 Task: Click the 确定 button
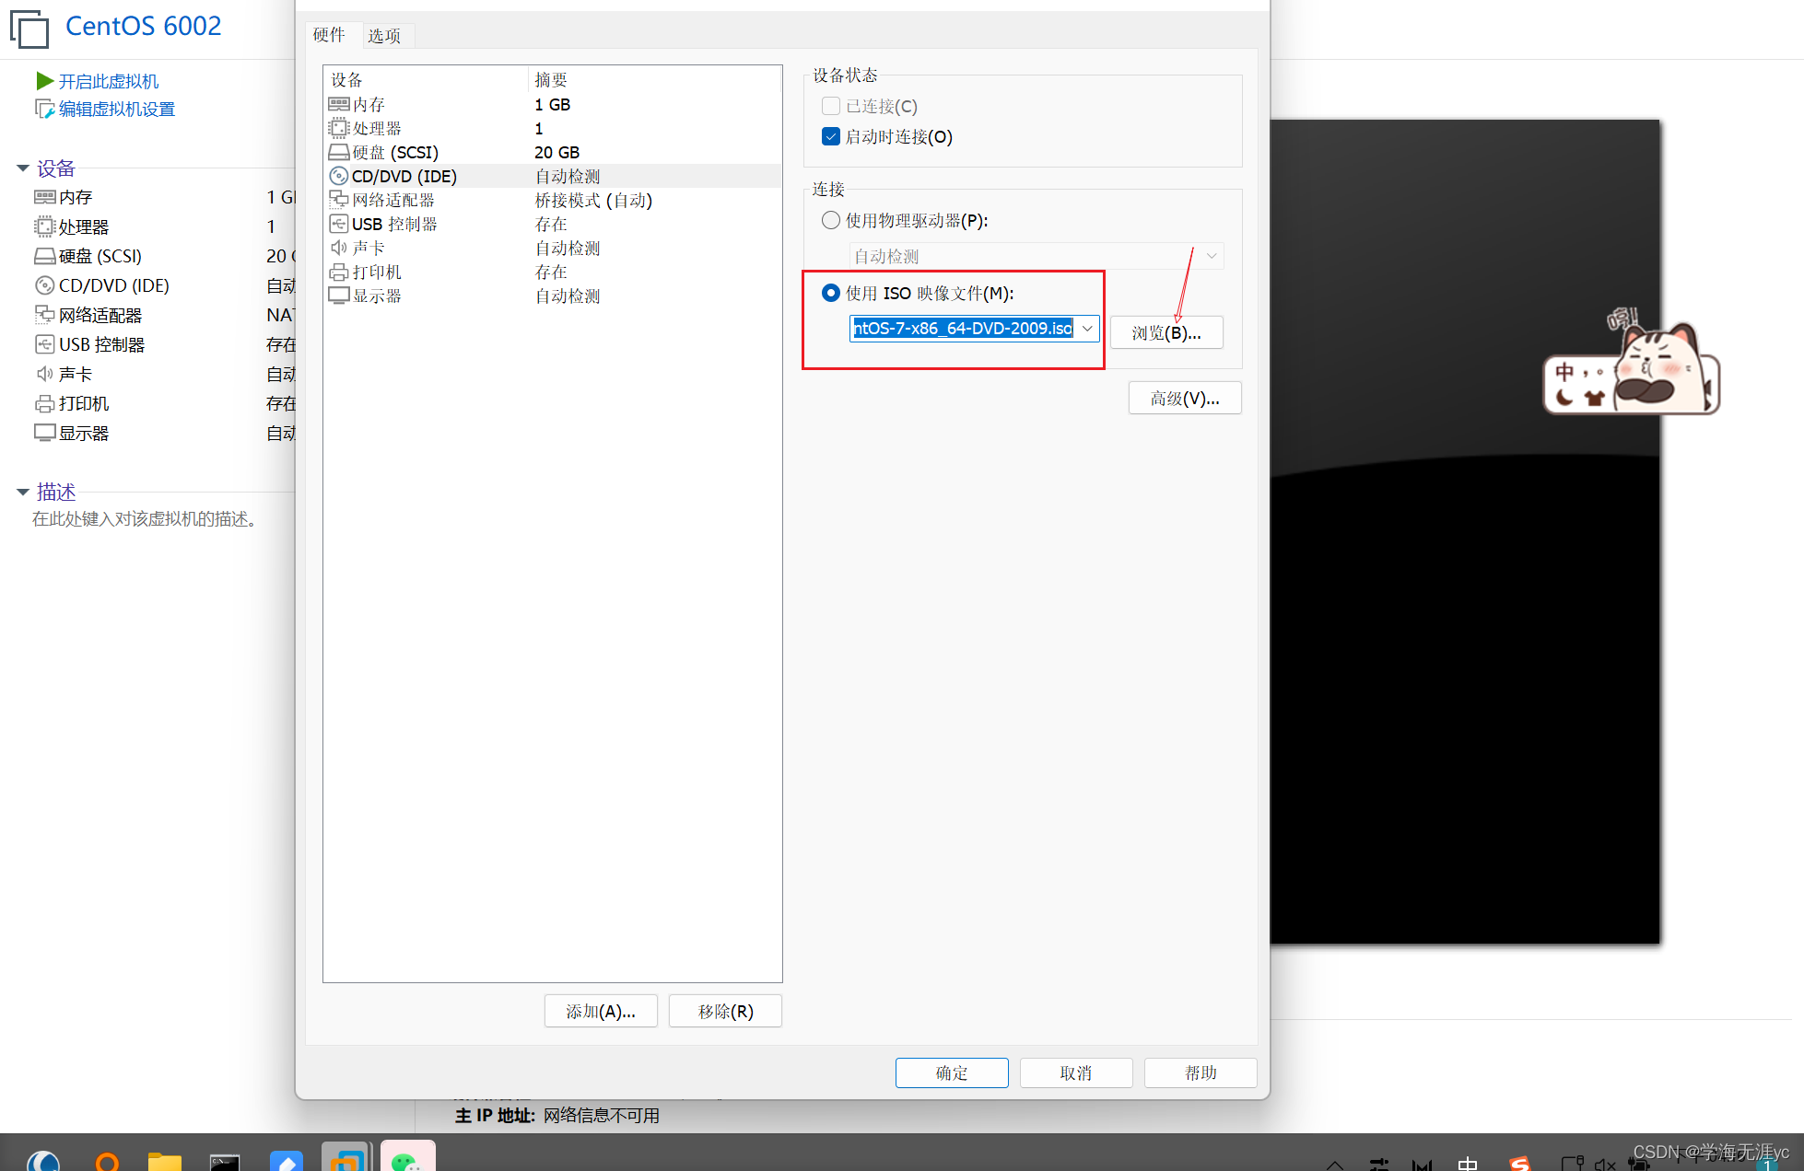pyautogui.click(x=952, y=1072)
